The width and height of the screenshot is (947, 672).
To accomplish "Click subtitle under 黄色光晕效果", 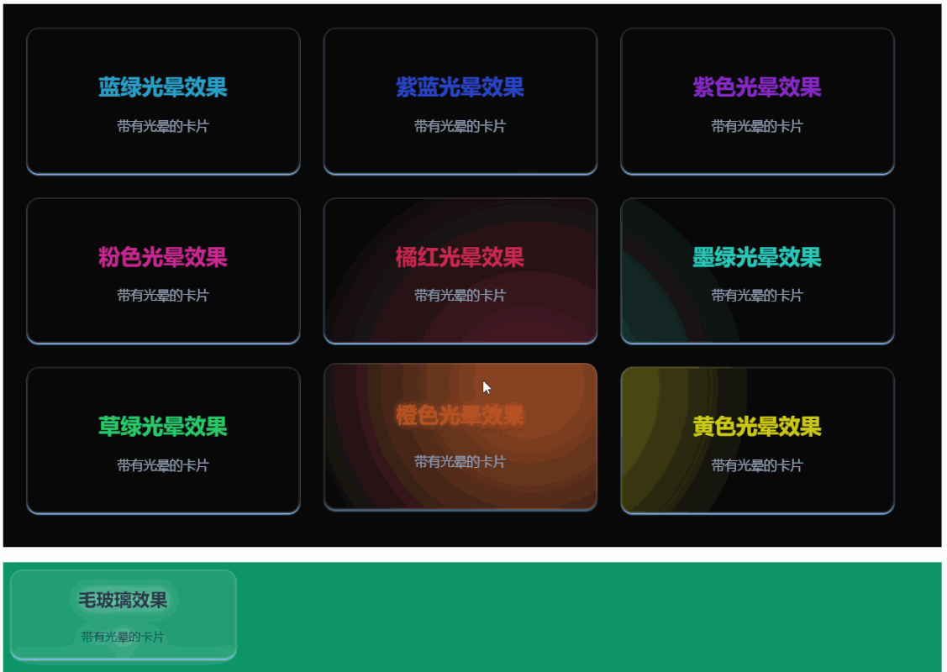I will pos(757,465).
